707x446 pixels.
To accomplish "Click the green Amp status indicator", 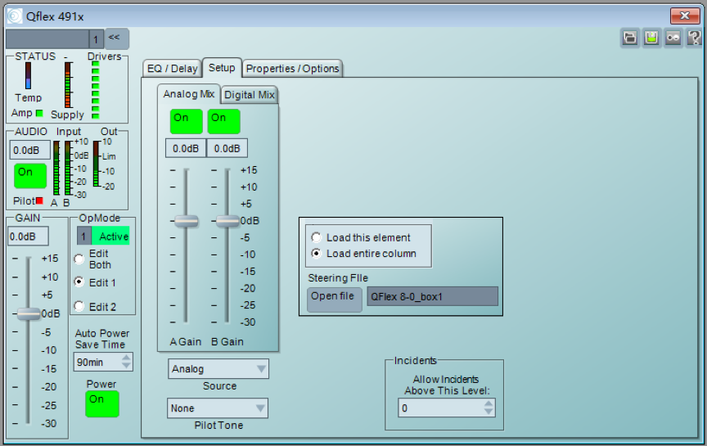I will [x=39, y=113].
